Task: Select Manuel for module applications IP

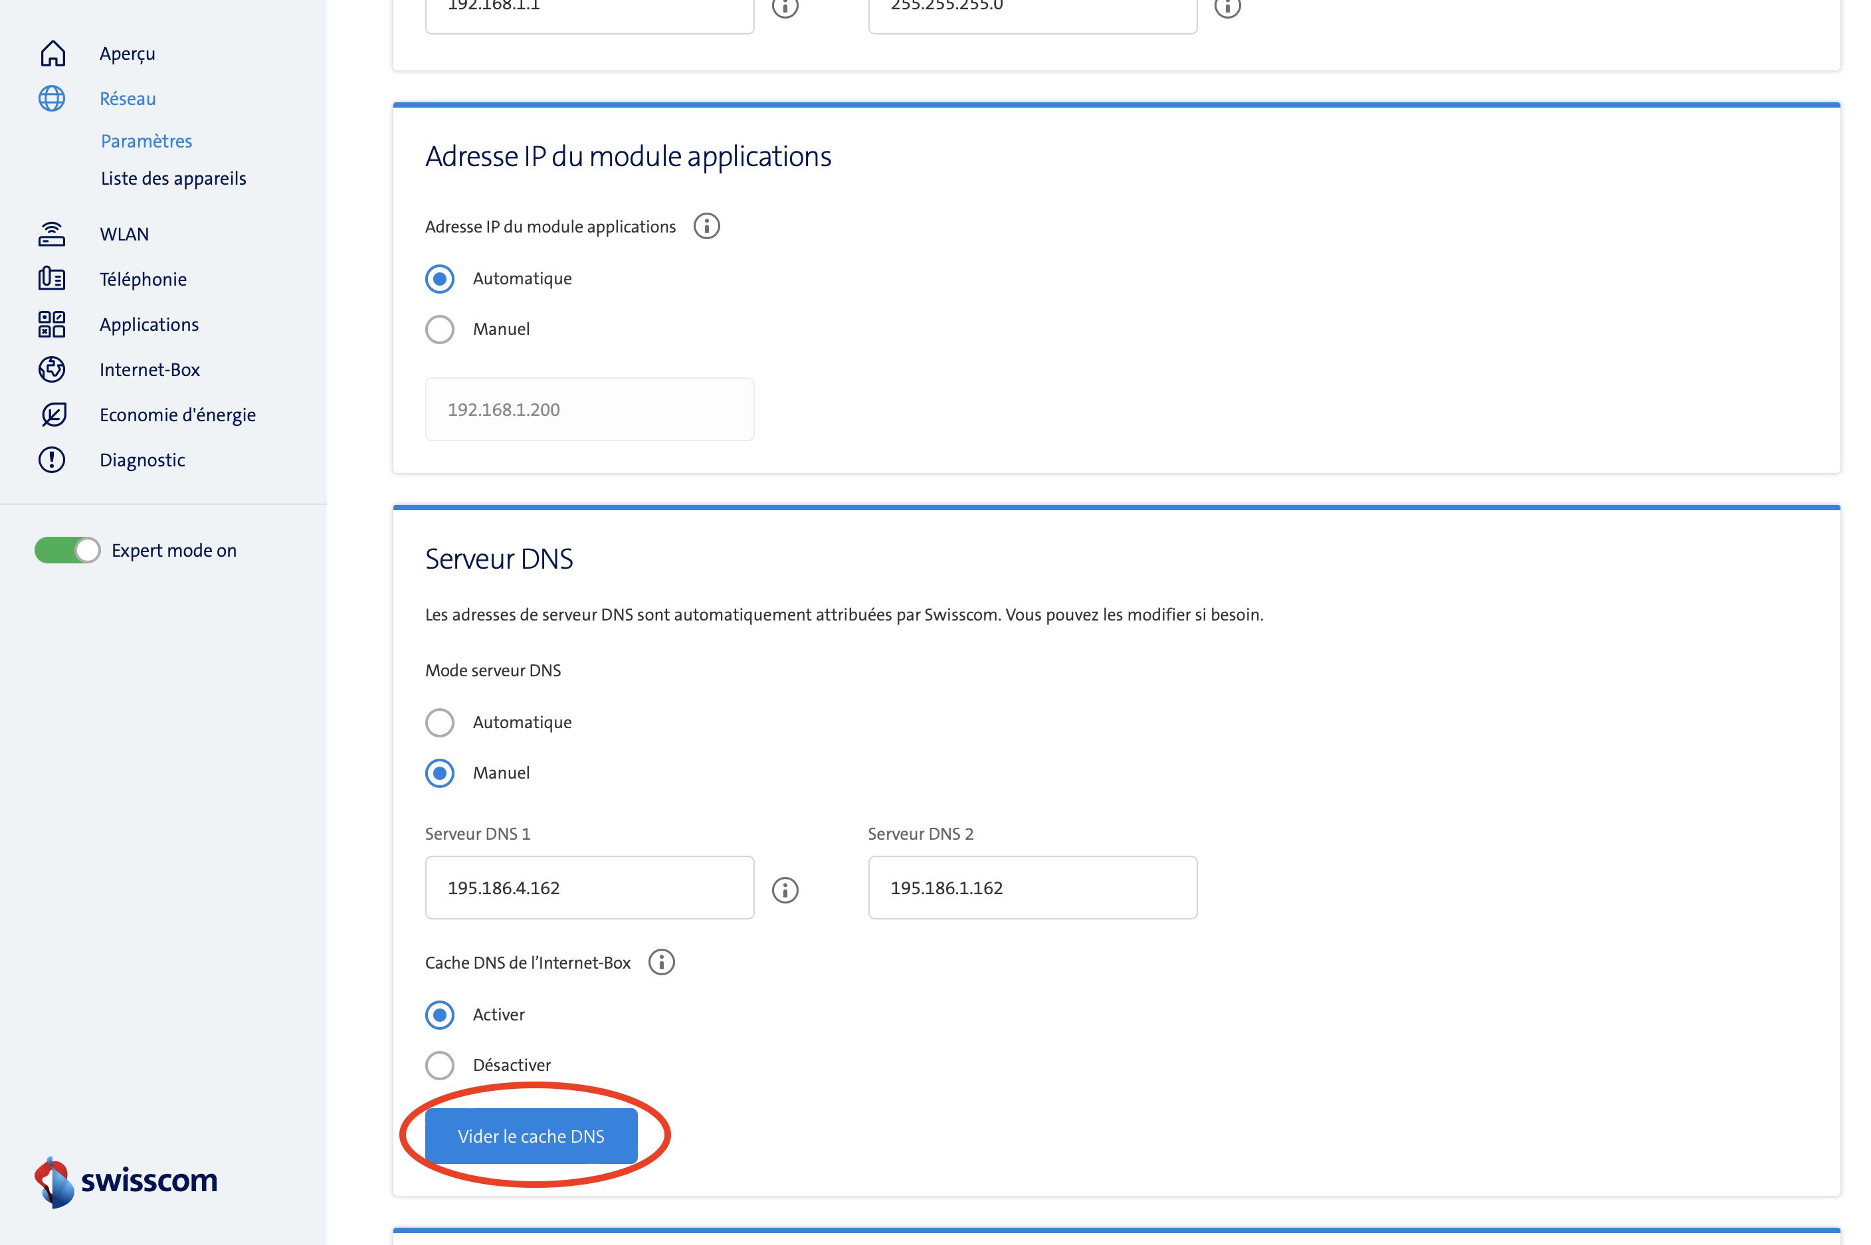Action: (x=440, y=329)
